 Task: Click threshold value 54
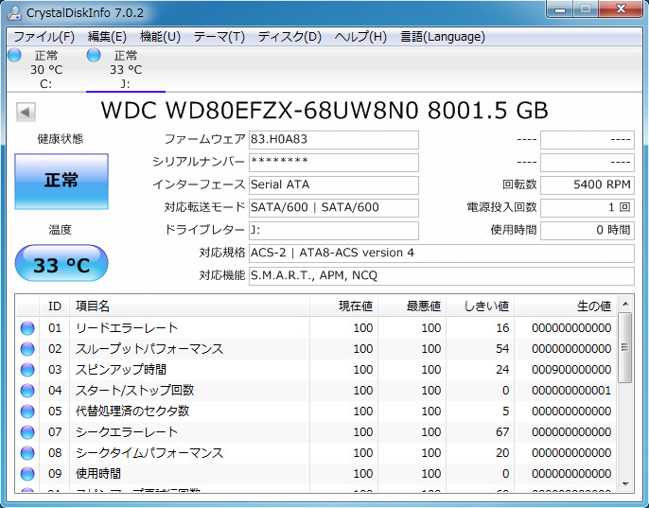[502, 349]
